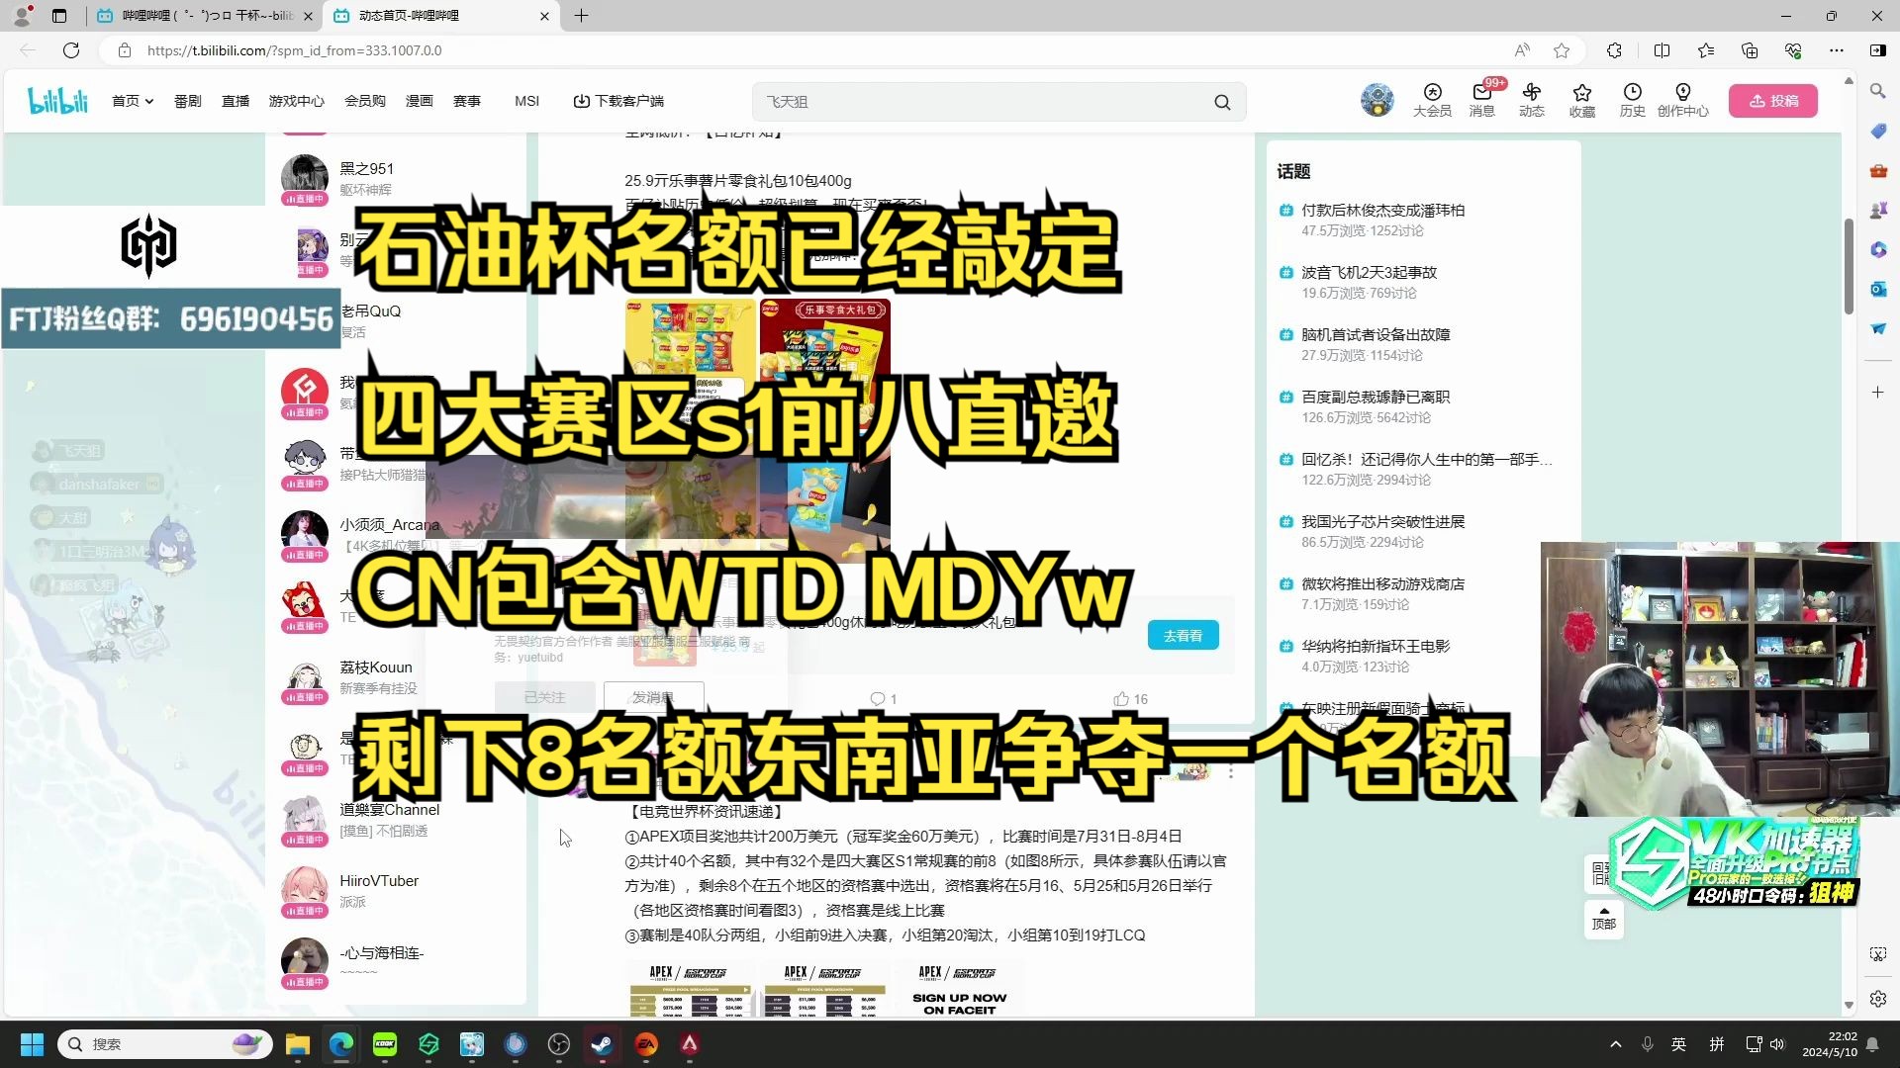Open Edge sidebar search icon
The width and height of the screenshot is (1900, 1068).
point(1878,91)
